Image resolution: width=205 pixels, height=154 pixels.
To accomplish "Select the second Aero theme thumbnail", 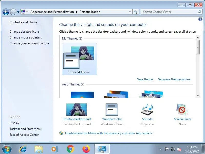I will point(116,94).
